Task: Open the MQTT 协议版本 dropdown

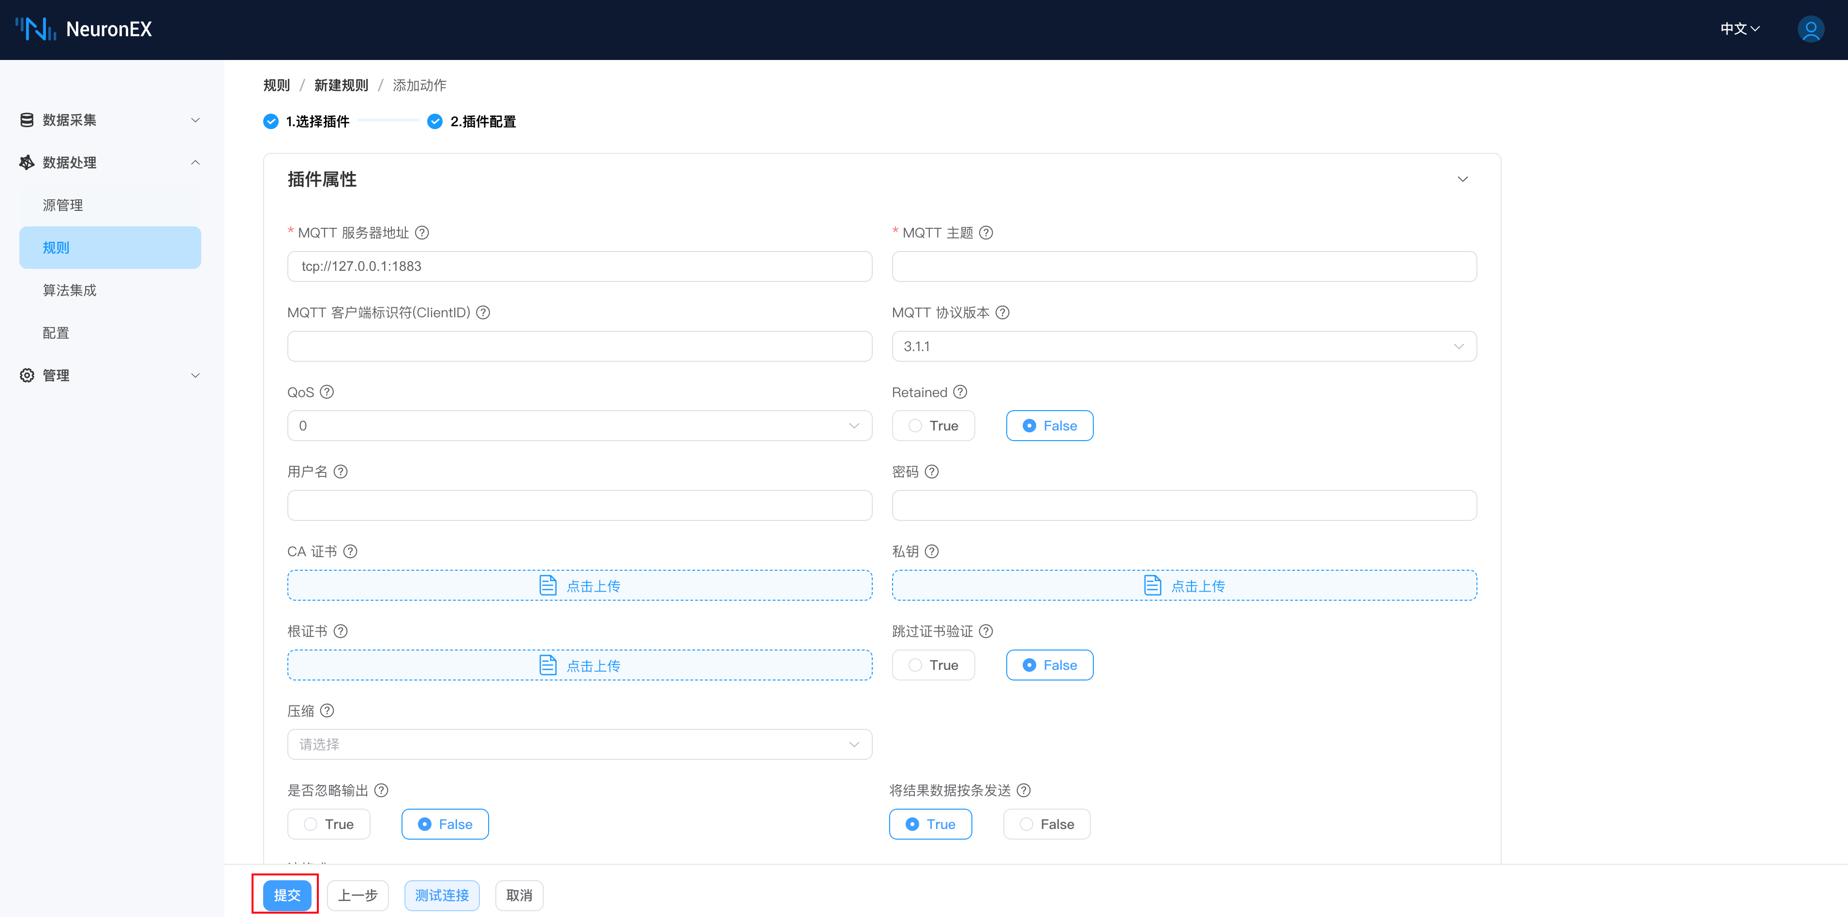Action: coord(1184,346)
